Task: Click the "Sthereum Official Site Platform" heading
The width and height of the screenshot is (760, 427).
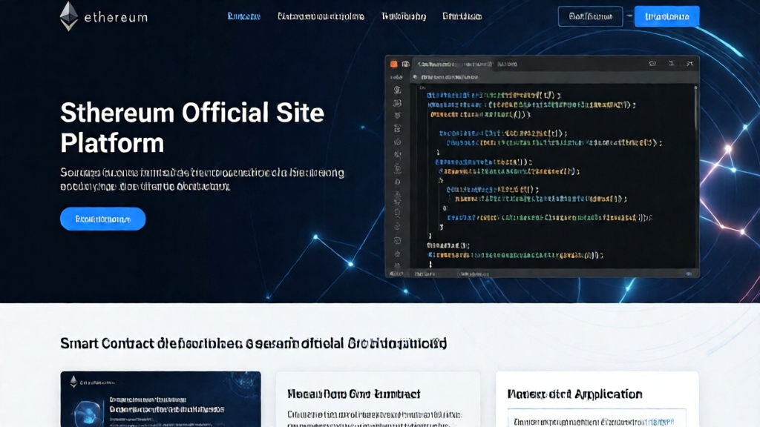Action: point(192,128)
